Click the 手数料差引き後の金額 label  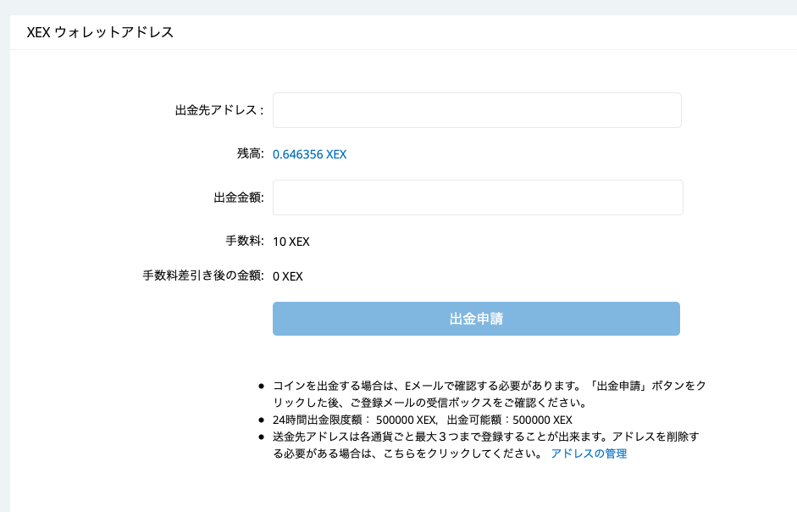pyautogui.click(x=203, y=275)
